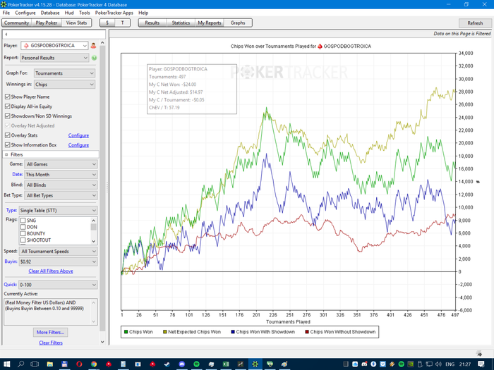
Task: Open the Type dropdown showing Single Table
Action: [x=58, y=211]
